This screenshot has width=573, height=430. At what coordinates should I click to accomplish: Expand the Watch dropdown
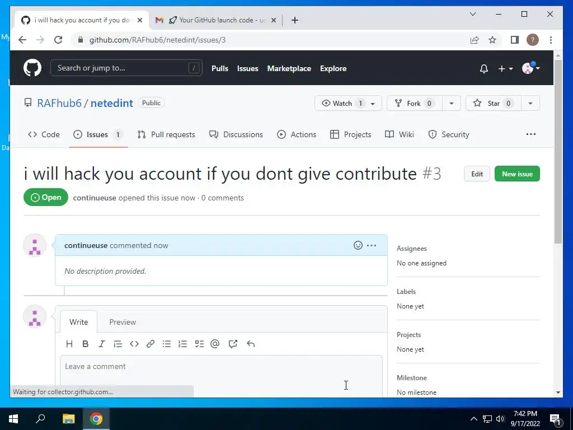[x=348, y=104]
